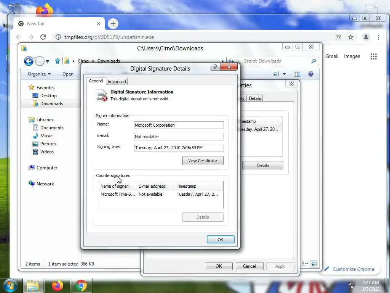This screenshot has height=293, width=390.
Task: Select Libraries in navigation pane
Action: pyautogui.click(x=45, y=119)
